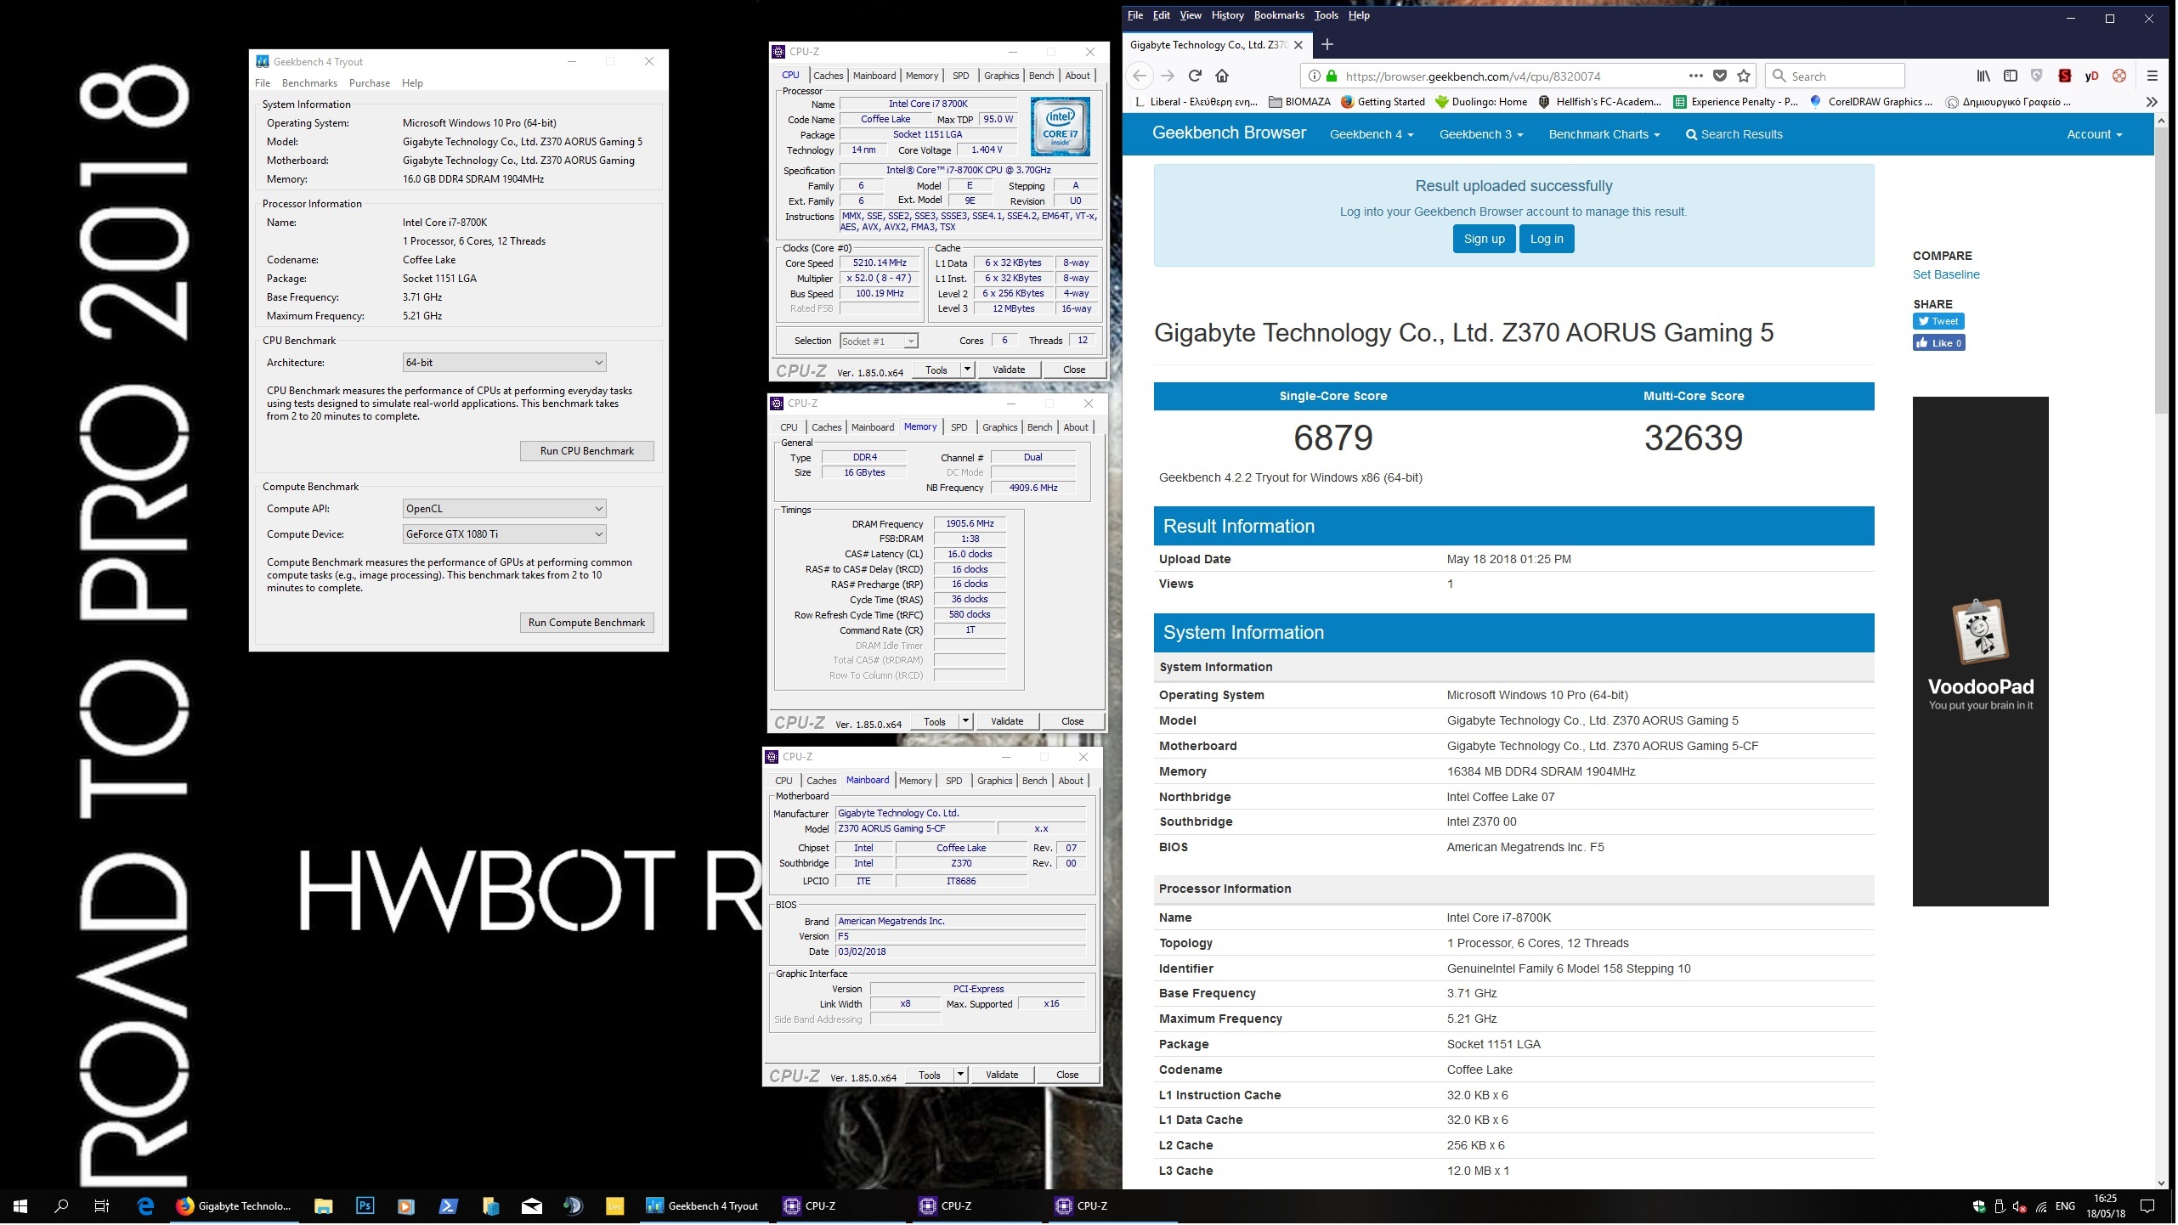Click Validate in CPU-Z Memory window

pos(1009,722)
